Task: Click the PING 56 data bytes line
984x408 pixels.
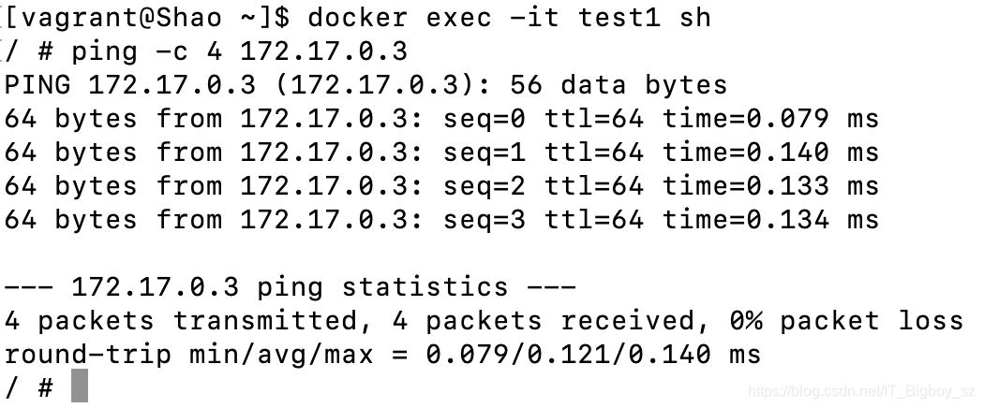Action: (x=365, y=84)
